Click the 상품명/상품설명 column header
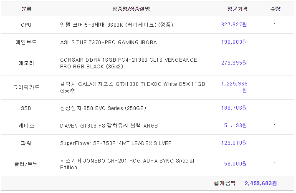This screenshot has height=193, width=296. pyautogui.click(x=131, y=9)
